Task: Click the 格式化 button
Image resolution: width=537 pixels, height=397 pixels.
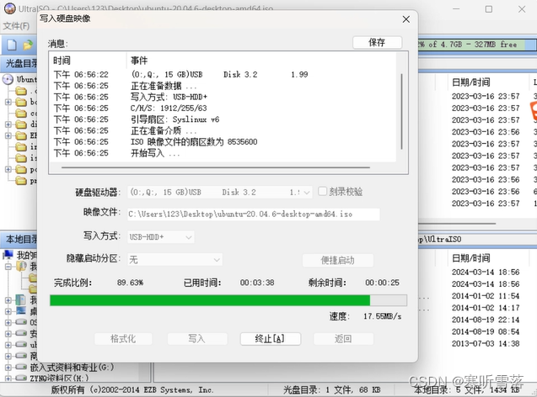Action: tap(123, 339)
